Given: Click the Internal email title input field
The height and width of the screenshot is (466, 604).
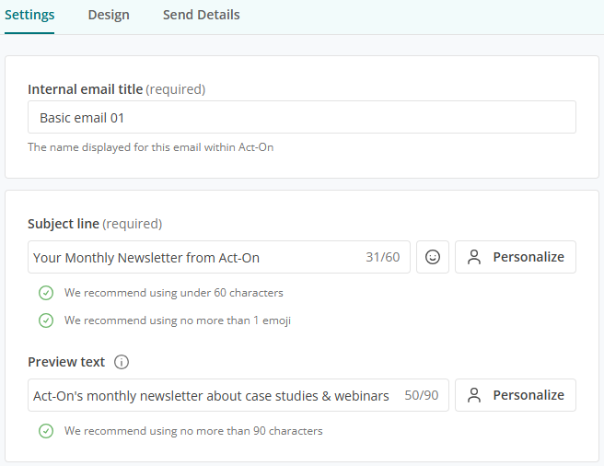Looking at the screenshot, I should (302, 117).
